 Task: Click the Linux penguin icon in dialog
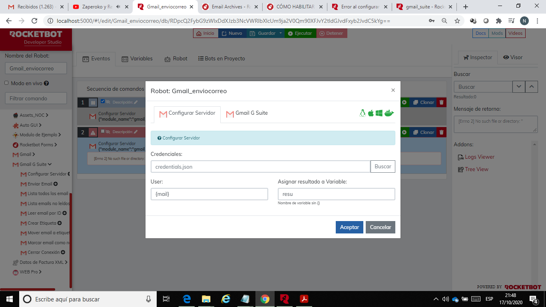pos(363,113)
